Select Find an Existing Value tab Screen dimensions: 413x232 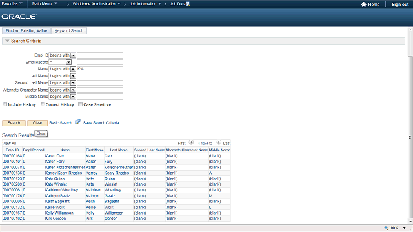(x=26, y=30)
